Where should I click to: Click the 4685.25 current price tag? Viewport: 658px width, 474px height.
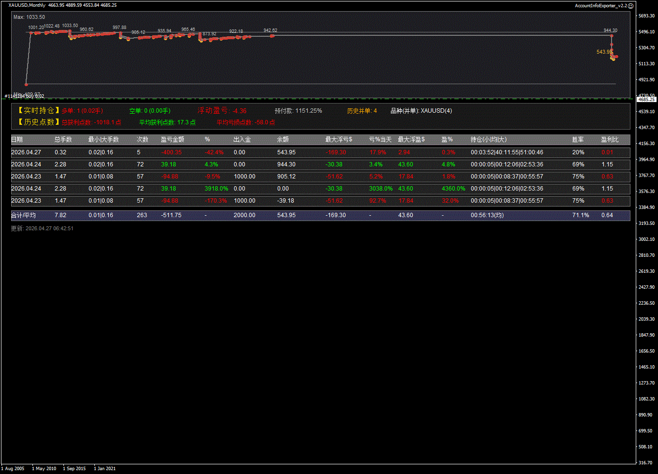(x=646, y=99)
